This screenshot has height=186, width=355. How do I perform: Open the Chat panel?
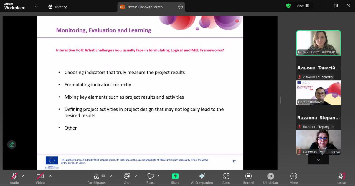coord(127,178)
